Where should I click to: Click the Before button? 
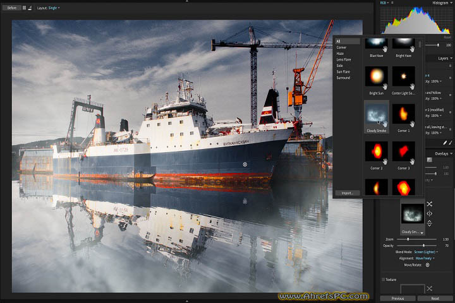pos(12,8)
